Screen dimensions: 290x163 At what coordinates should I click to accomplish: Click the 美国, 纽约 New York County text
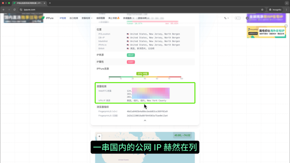pos(146,100)
